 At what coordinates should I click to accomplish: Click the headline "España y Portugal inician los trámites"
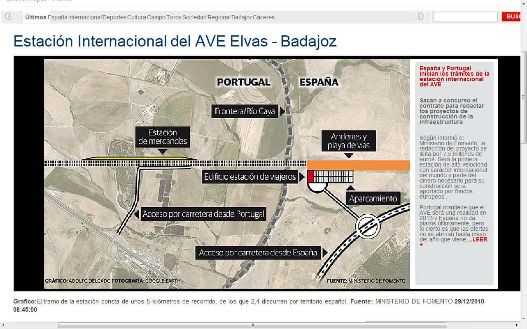pos(453,76)
